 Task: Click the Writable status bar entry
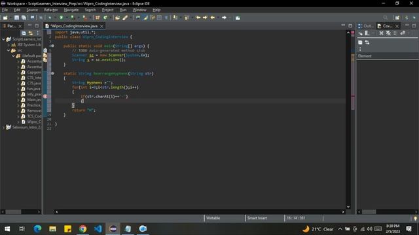pyautogui.click(x=213, y=218)
